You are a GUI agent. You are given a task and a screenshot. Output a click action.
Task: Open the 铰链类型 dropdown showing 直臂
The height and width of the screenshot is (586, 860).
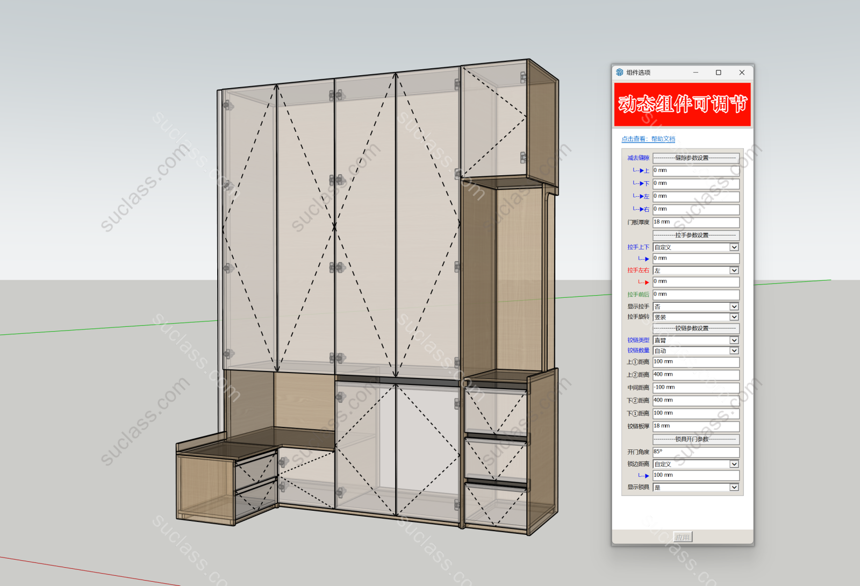point(734,340)
